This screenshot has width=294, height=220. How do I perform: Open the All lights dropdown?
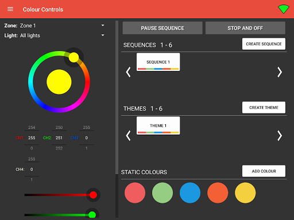(x=55, y=36)
